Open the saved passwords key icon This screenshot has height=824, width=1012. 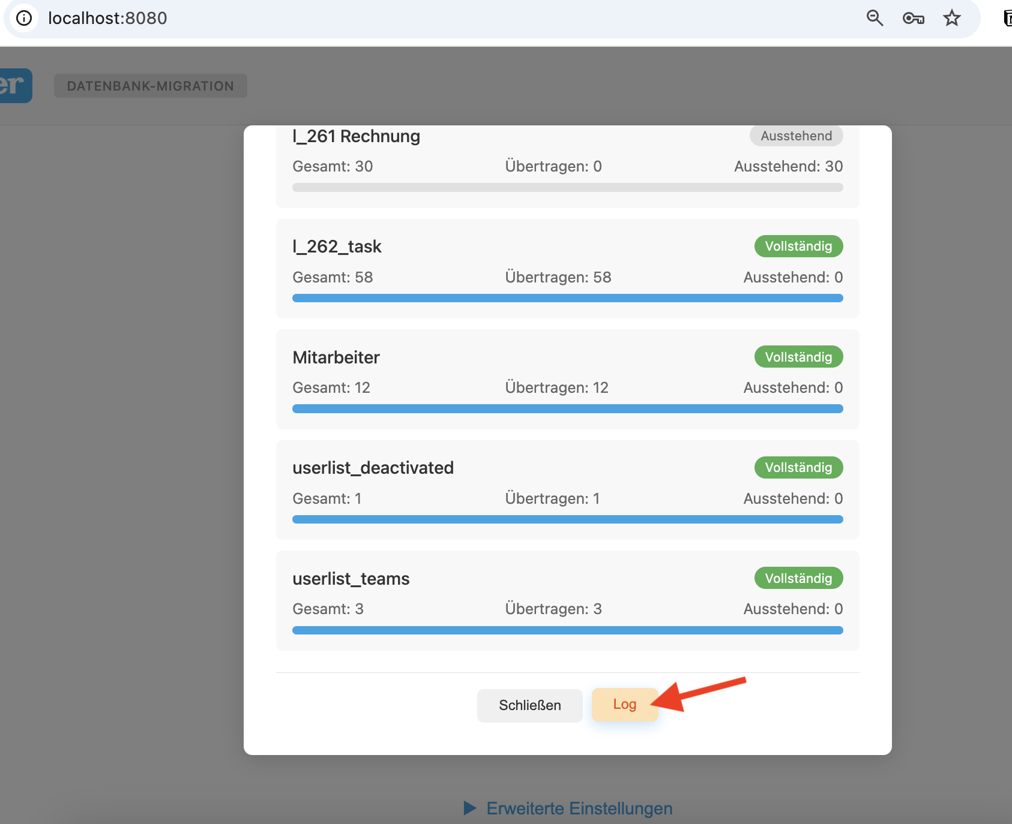point(913,19)
